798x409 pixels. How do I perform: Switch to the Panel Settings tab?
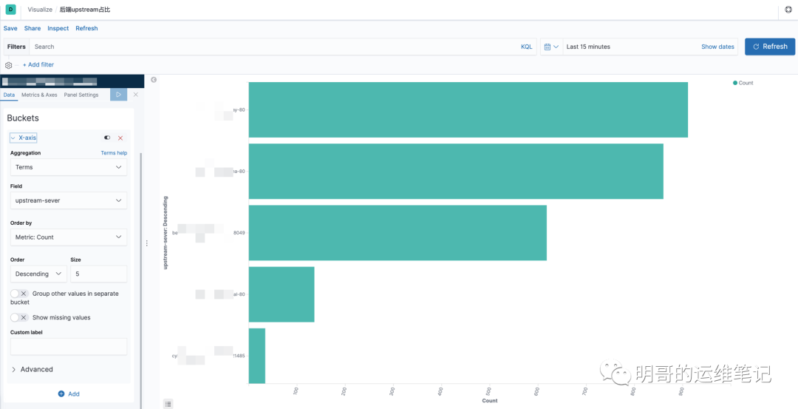point(81,95)
